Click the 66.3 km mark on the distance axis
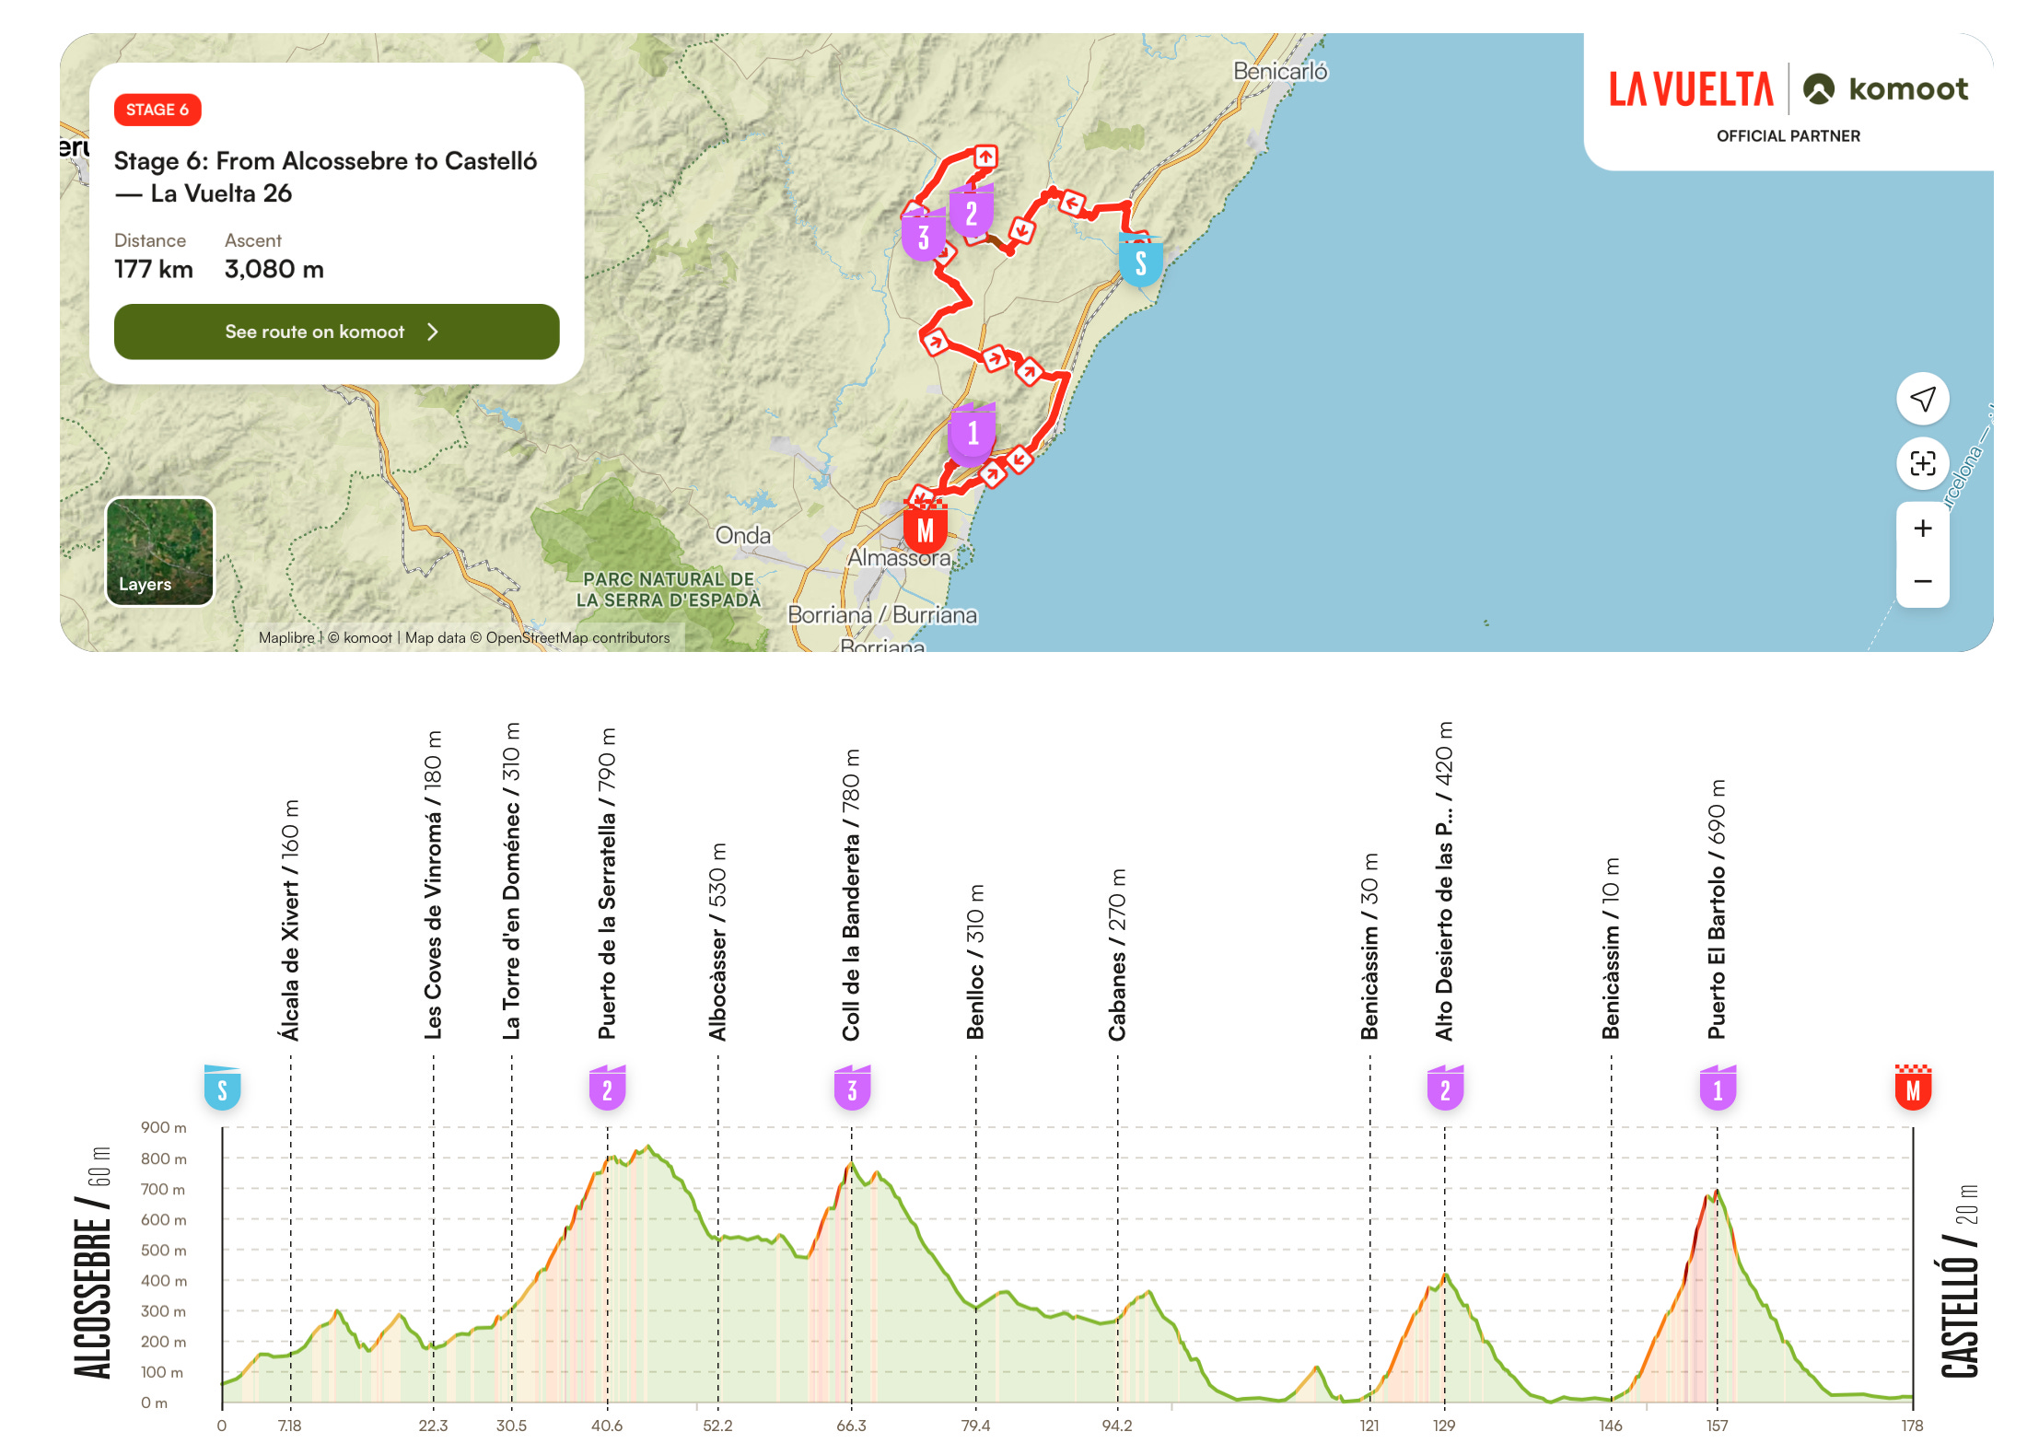The width and height of the screenshot is (2039, 1455). coord(851,1426)
